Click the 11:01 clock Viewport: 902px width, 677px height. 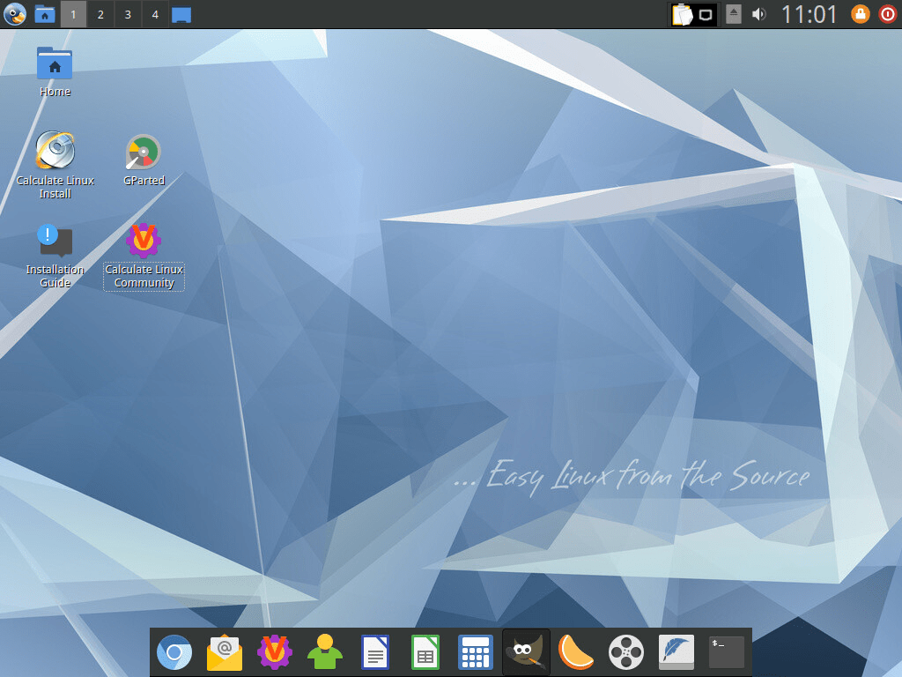pos(809,14)
